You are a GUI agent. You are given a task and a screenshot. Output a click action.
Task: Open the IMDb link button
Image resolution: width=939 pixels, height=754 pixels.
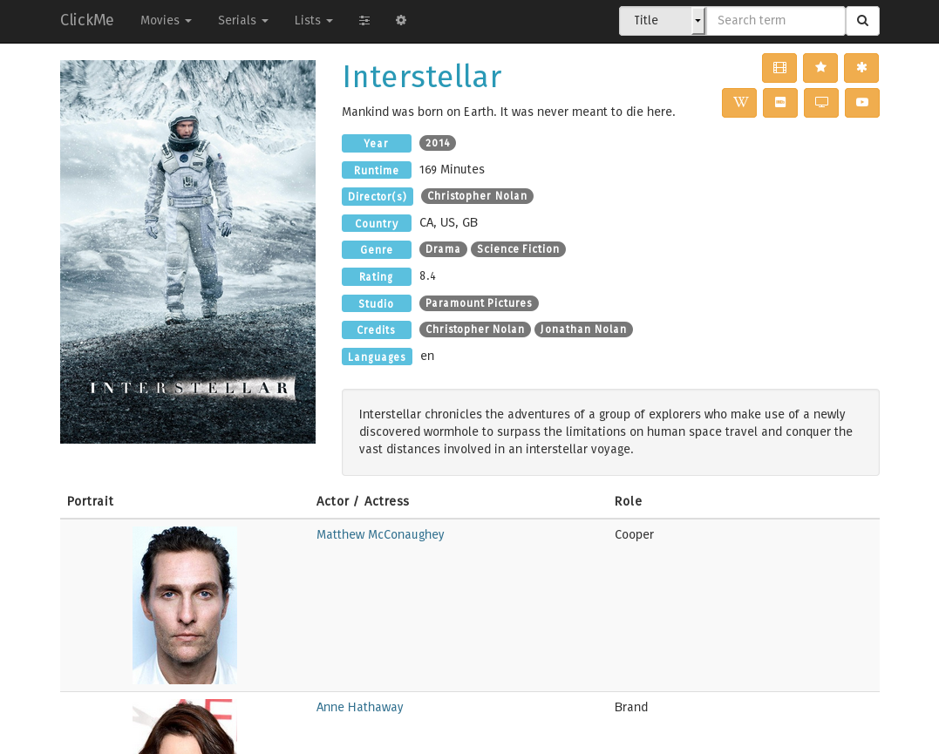click(x=780, y=103)
